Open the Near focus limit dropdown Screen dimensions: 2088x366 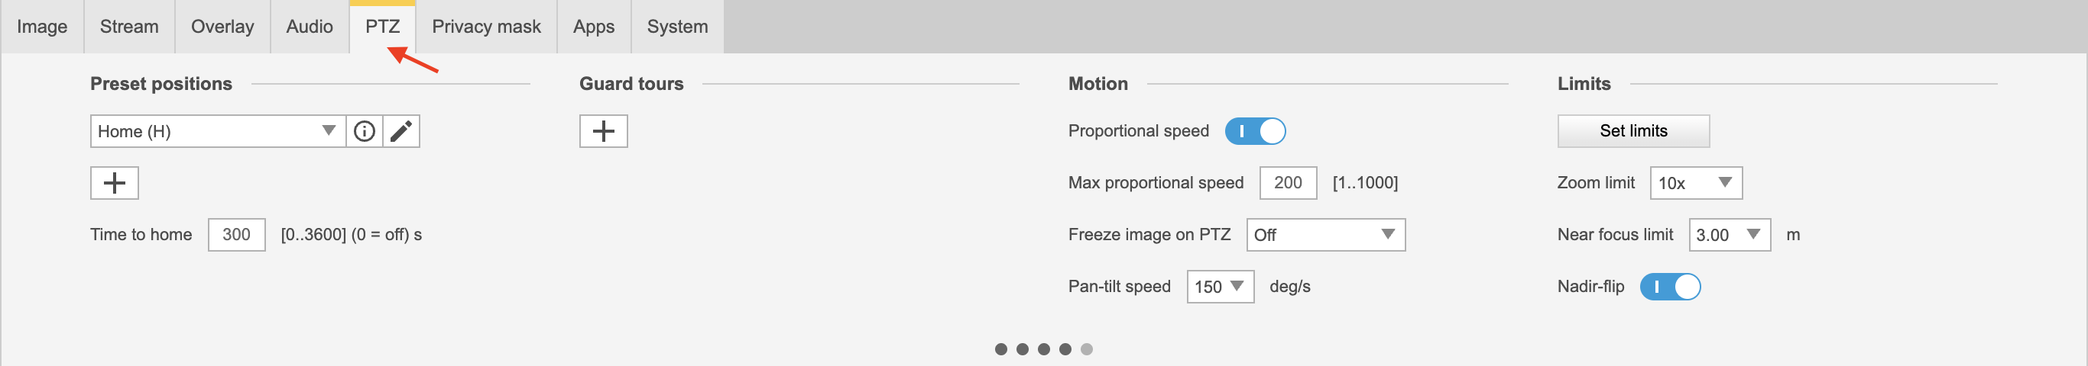coord(1729,234)
